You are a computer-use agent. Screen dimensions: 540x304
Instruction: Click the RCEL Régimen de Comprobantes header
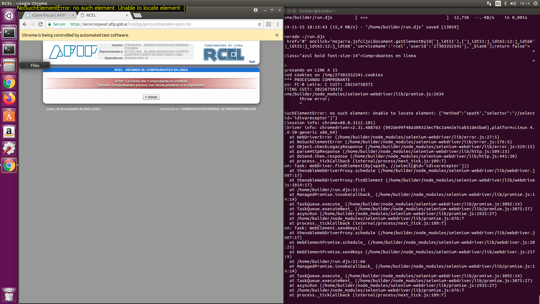pyautogui.click(x=151, y=70)
